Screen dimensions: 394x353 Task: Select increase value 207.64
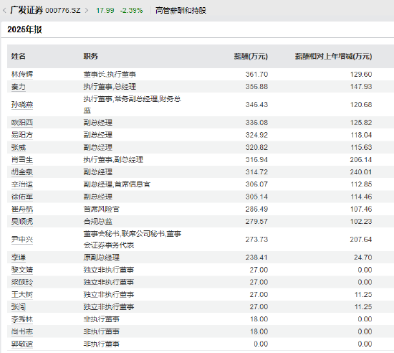361,239
